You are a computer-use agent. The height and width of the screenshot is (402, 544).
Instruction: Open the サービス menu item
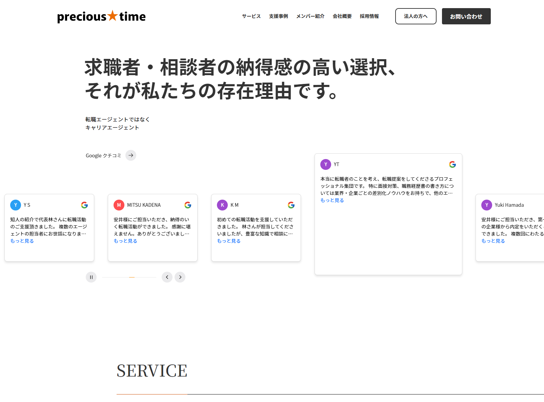251,16
